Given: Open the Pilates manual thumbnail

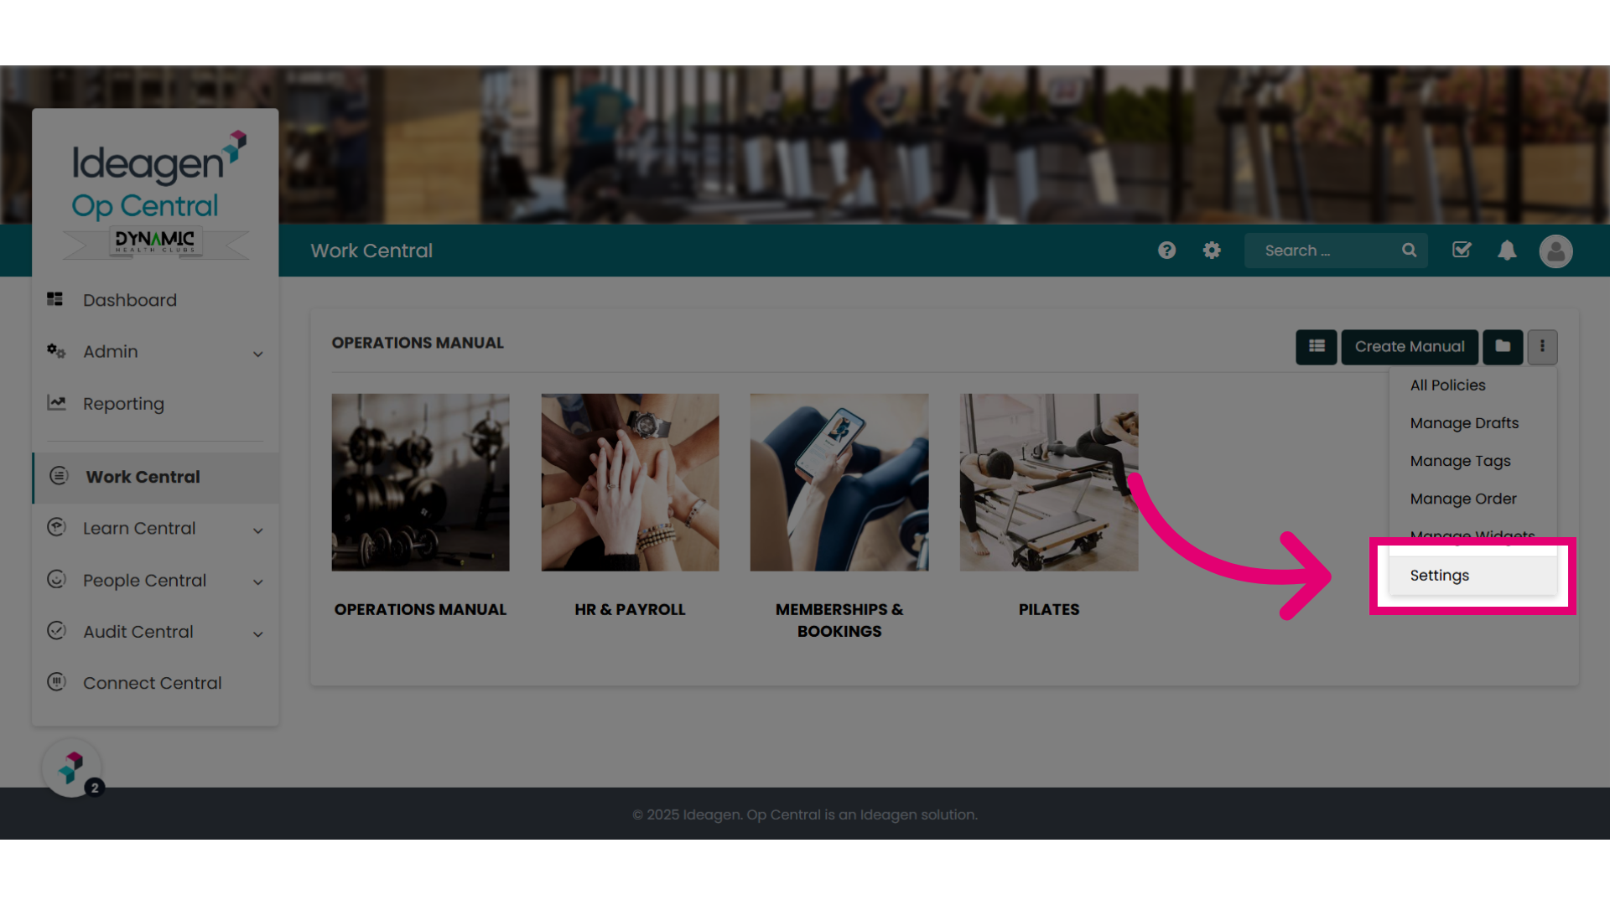Looking at the screenshot, I should [x=1049, y=483].
